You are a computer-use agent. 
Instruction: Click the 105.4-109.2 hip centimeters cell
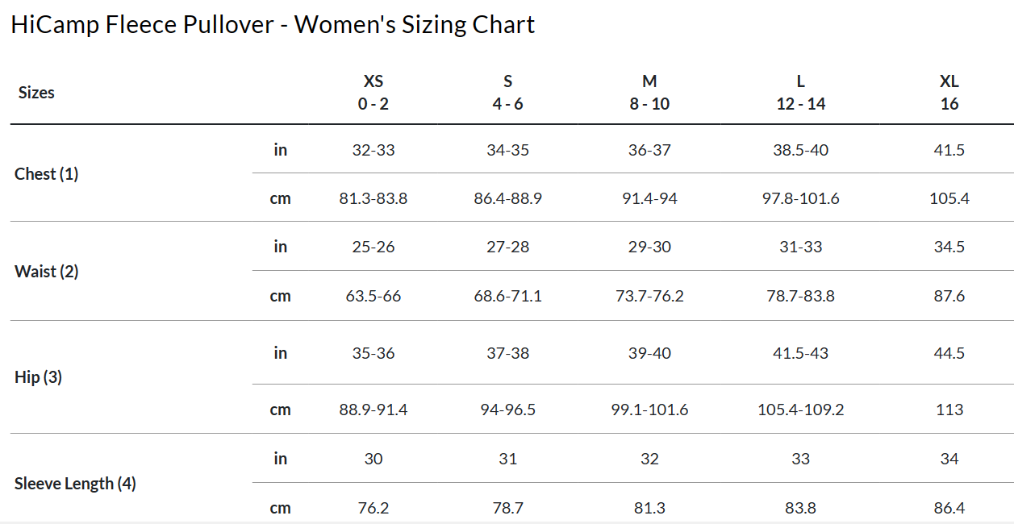[801, 410]
